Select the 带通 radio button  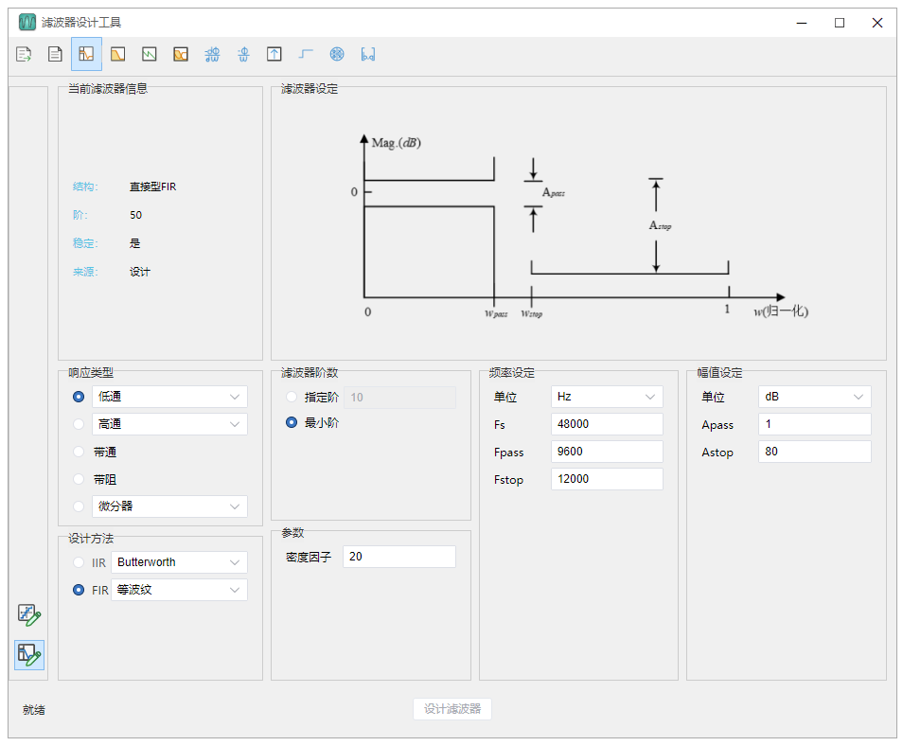pyautogui.click(x=79, y=452)
